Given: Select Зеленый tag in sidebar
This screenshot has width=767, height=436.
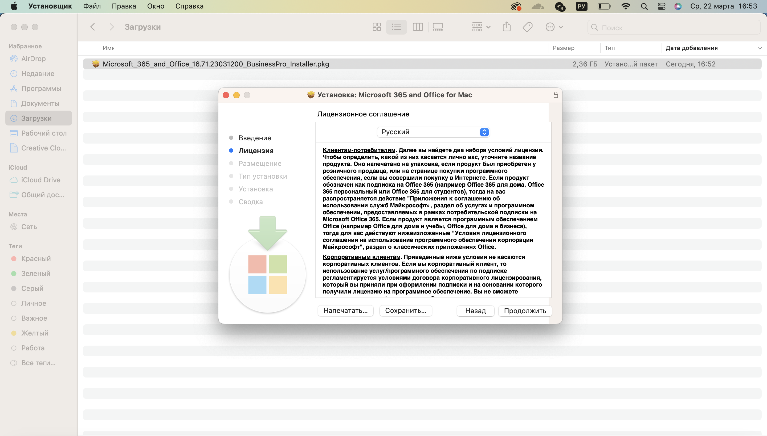Looking at the screenshot, I should (x=36, y=274).
